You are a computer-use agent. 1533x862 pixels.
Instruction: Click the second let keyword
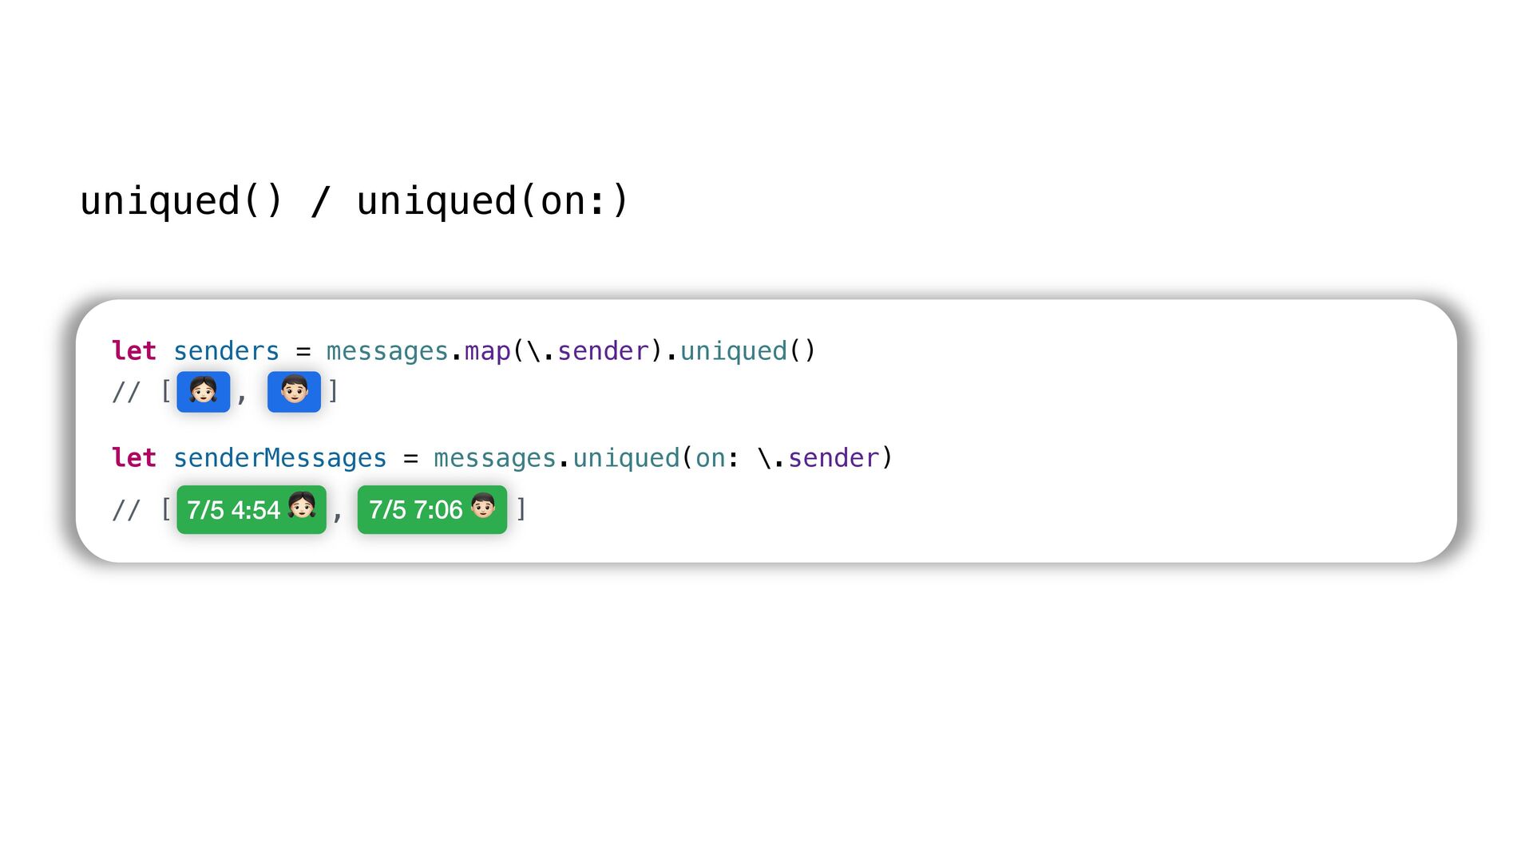click(134, 458)
